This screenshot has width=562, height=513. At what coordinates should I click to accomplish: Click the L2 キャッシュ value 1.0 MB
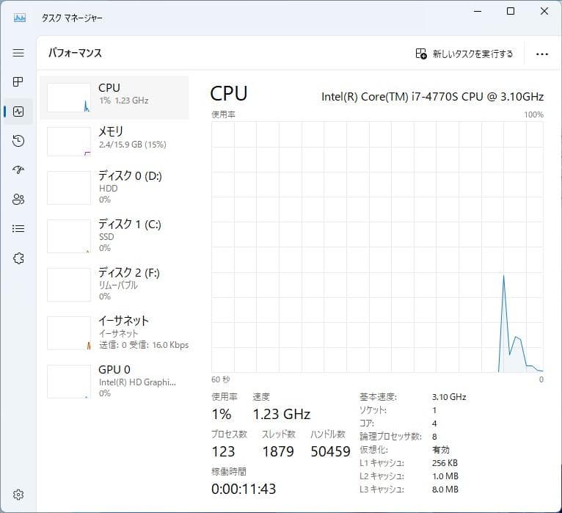click(445, 476)
